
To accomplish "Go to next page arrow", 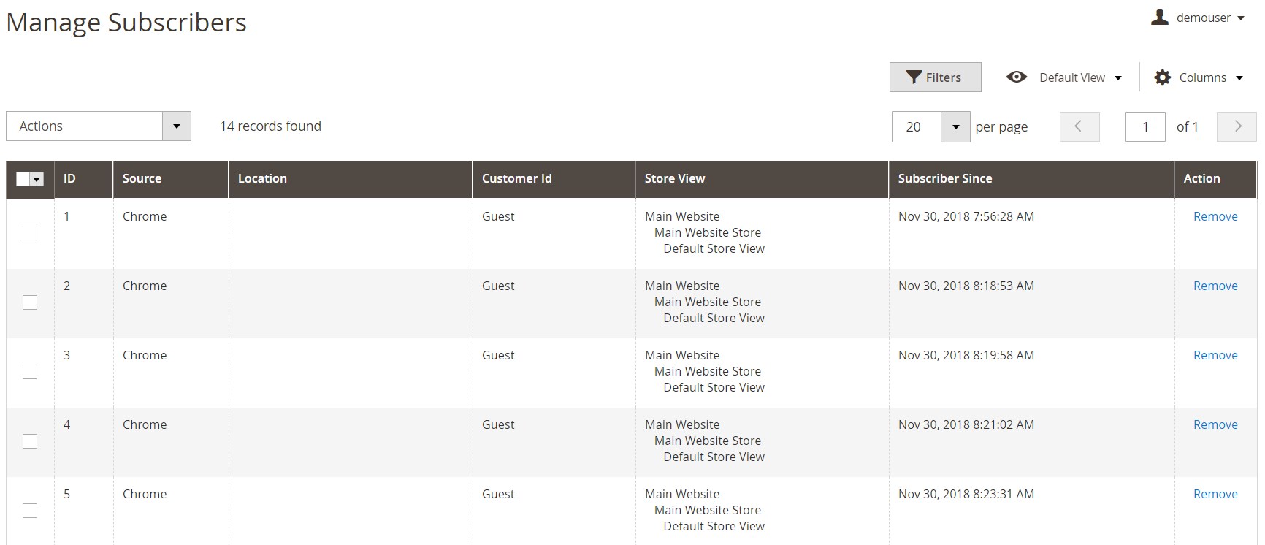I will (1237, 126).
